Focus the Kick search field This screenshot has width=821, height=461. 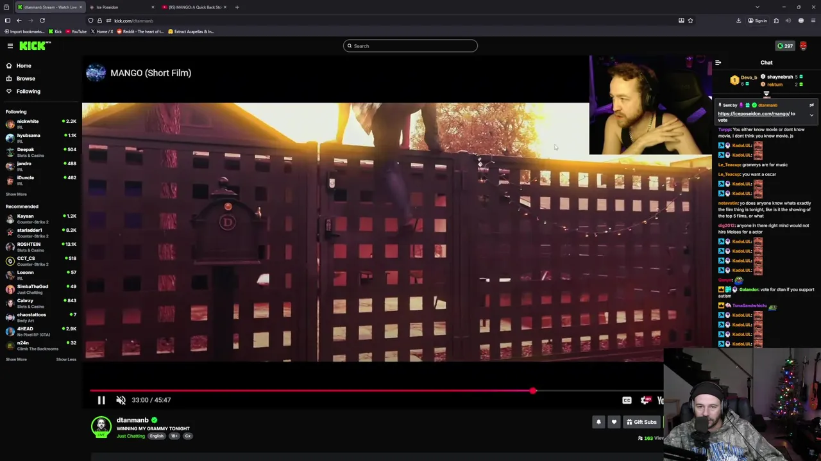[410, 45]
